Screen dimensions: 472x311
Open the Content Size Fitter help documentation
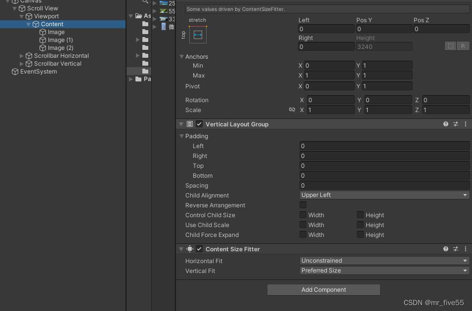pyautogui.click(x=445, y=249)
